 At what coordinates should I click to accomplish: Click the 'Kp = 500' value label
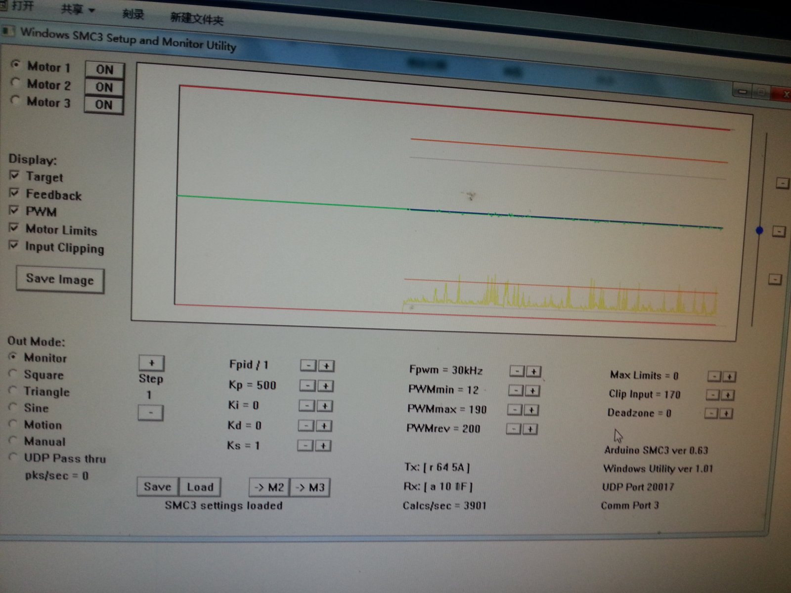pos(252,385)
